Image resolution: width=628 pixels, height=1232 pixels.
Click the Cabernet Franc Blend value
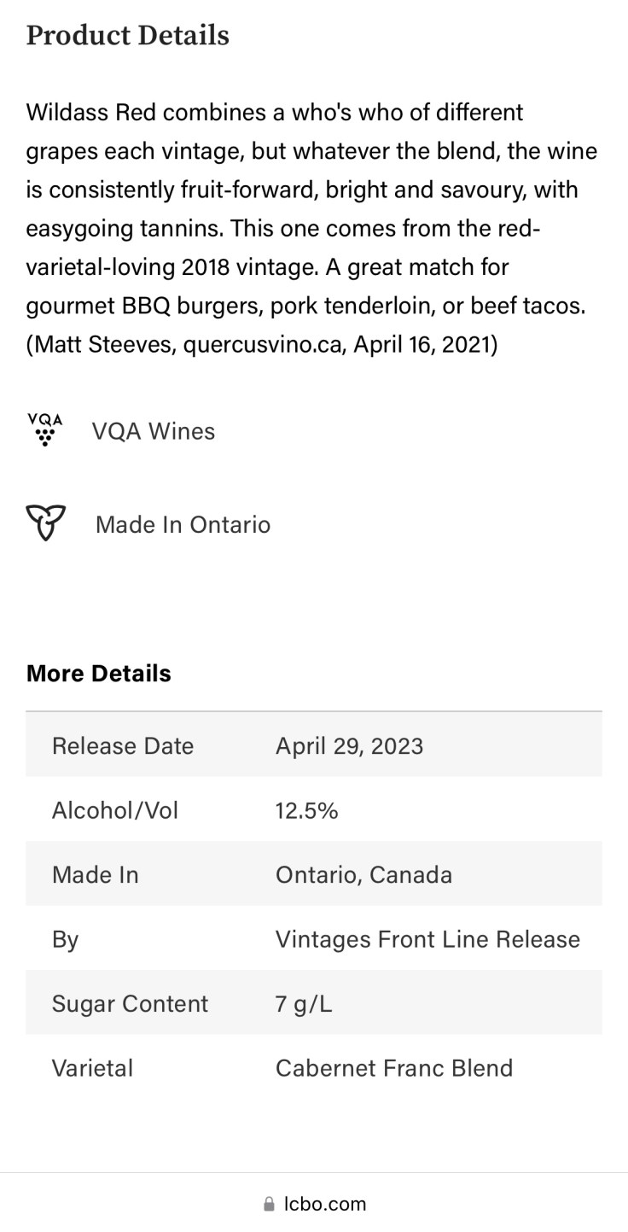pos(394,1068)
